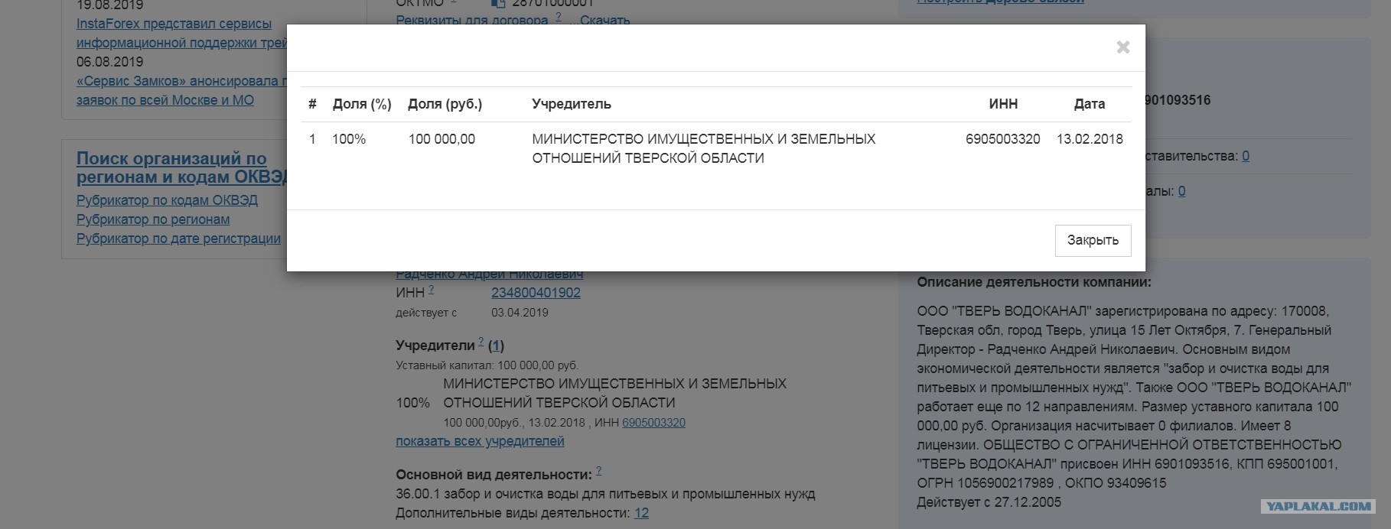Open Рубрикатор по регионам link

pos(153,219)
